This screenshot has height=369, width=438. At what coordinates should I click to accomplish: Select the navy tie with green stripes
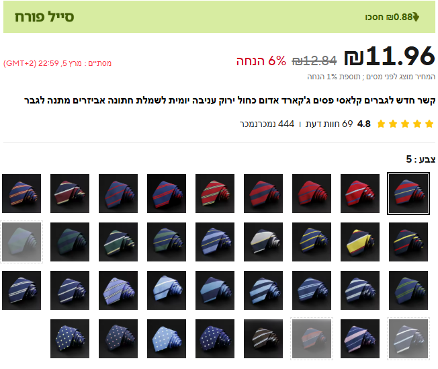point(408,290)
